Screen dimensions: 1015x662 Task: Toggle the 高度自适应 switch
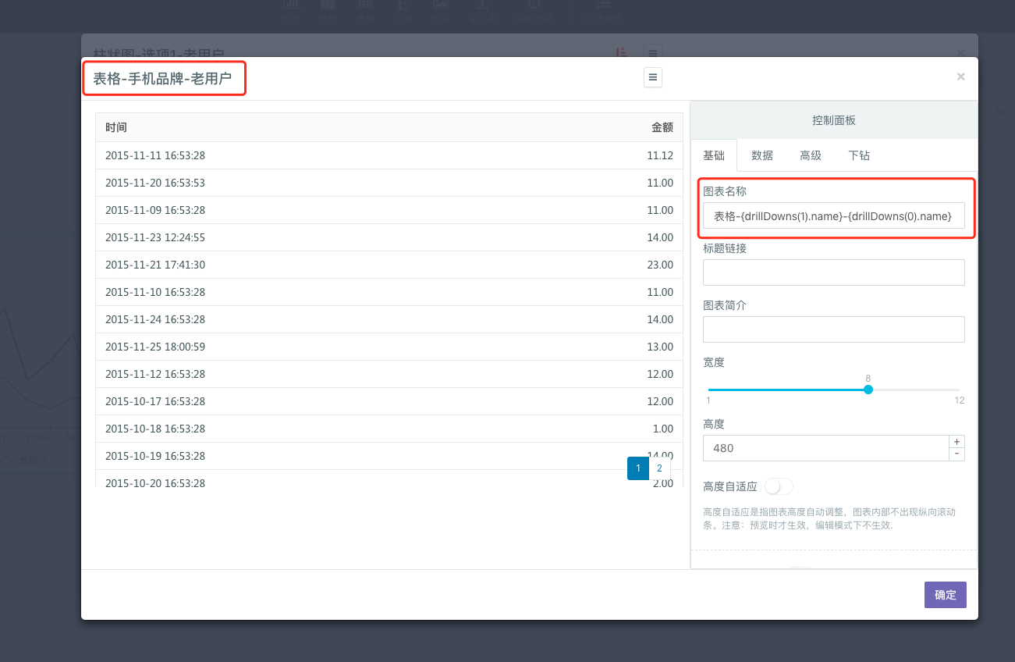coord(779,486)
